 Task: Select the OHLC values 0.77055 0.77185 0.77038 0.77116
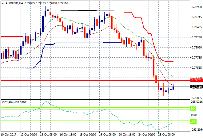click(x=46, y=3)
